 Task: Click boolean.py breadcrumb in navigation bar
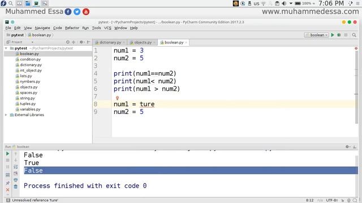40,35
